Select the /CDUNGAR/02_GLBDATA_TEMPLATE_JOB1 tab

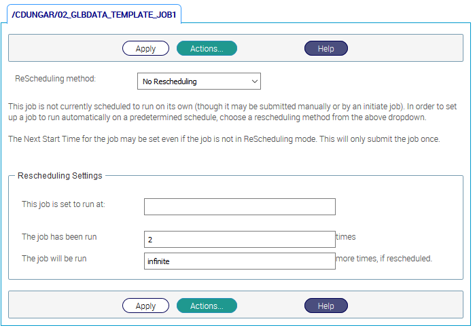[94, 14]
